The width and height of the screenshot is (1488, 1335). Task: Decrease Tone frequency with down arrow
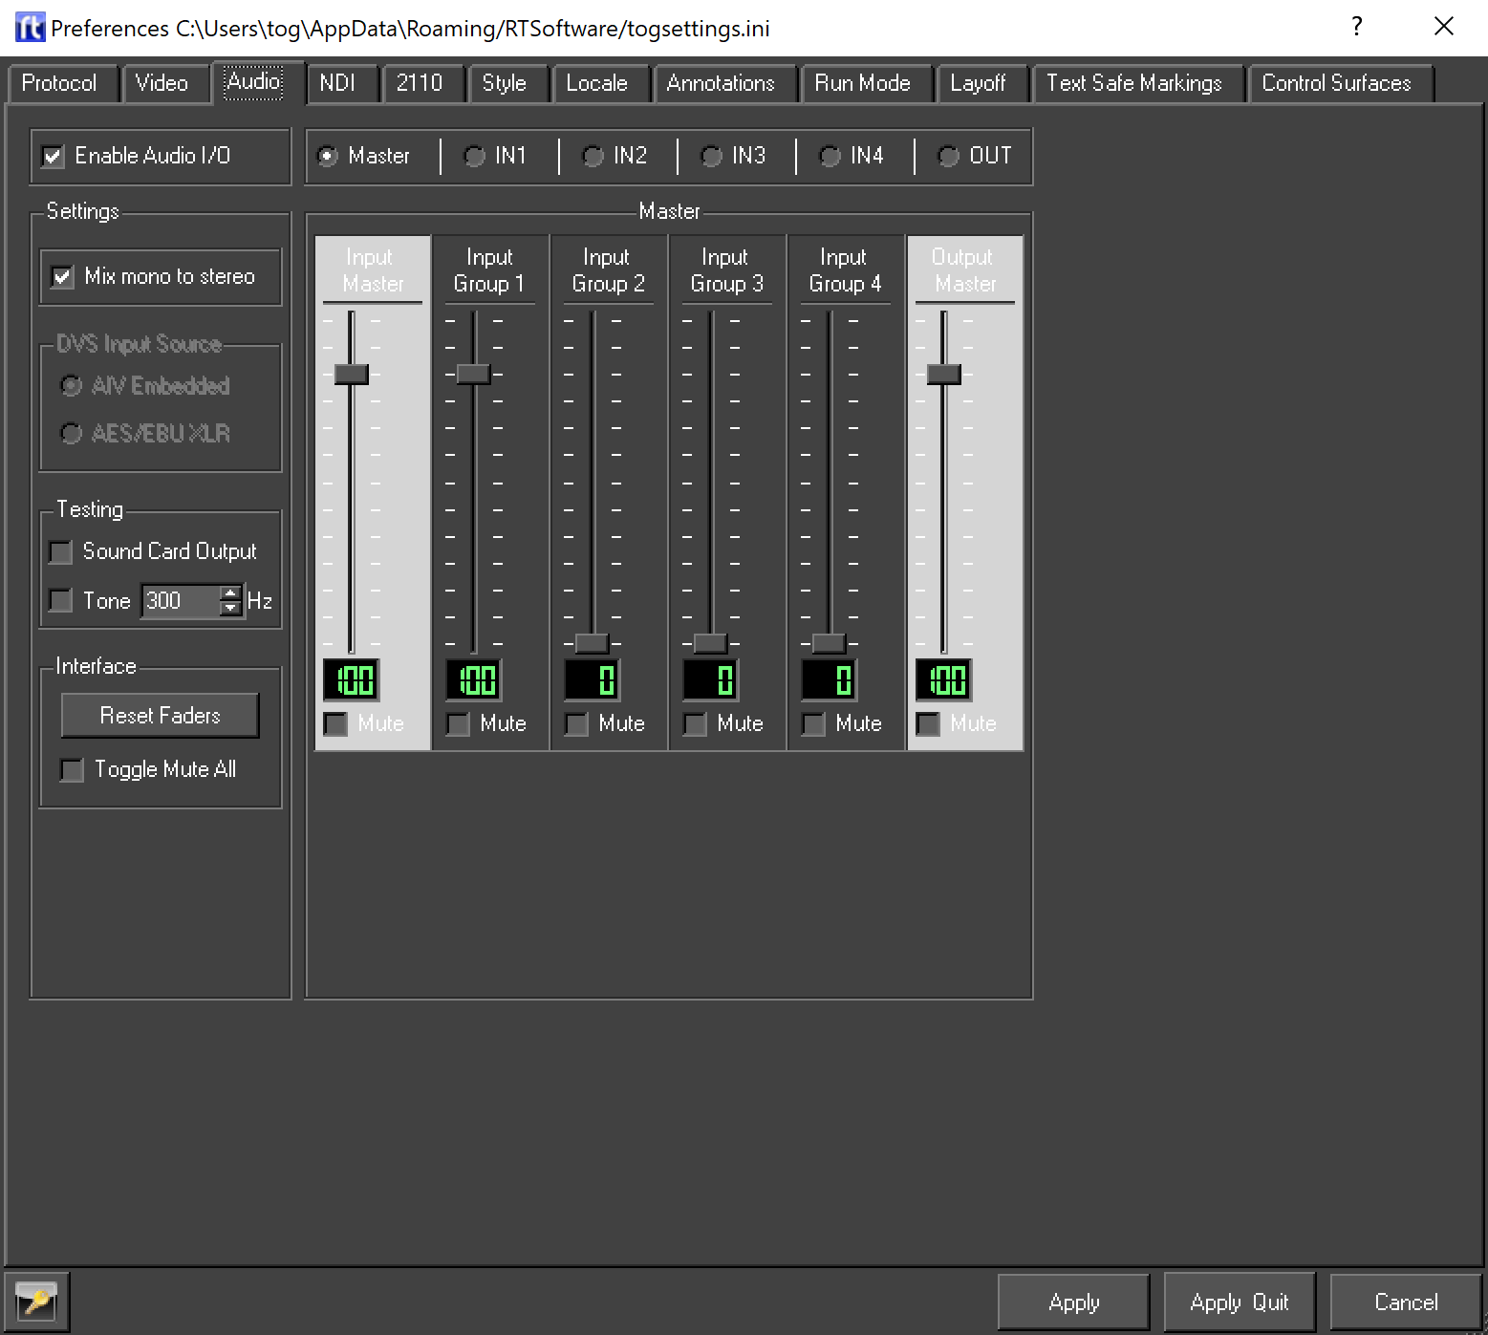(x=230, y=610)
